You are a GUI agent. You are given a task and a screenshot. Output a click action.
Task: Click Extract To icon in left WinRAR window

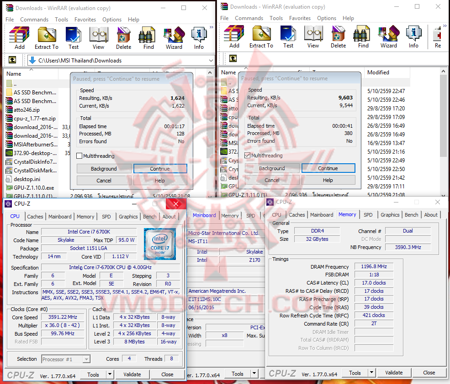click(47, 35)
